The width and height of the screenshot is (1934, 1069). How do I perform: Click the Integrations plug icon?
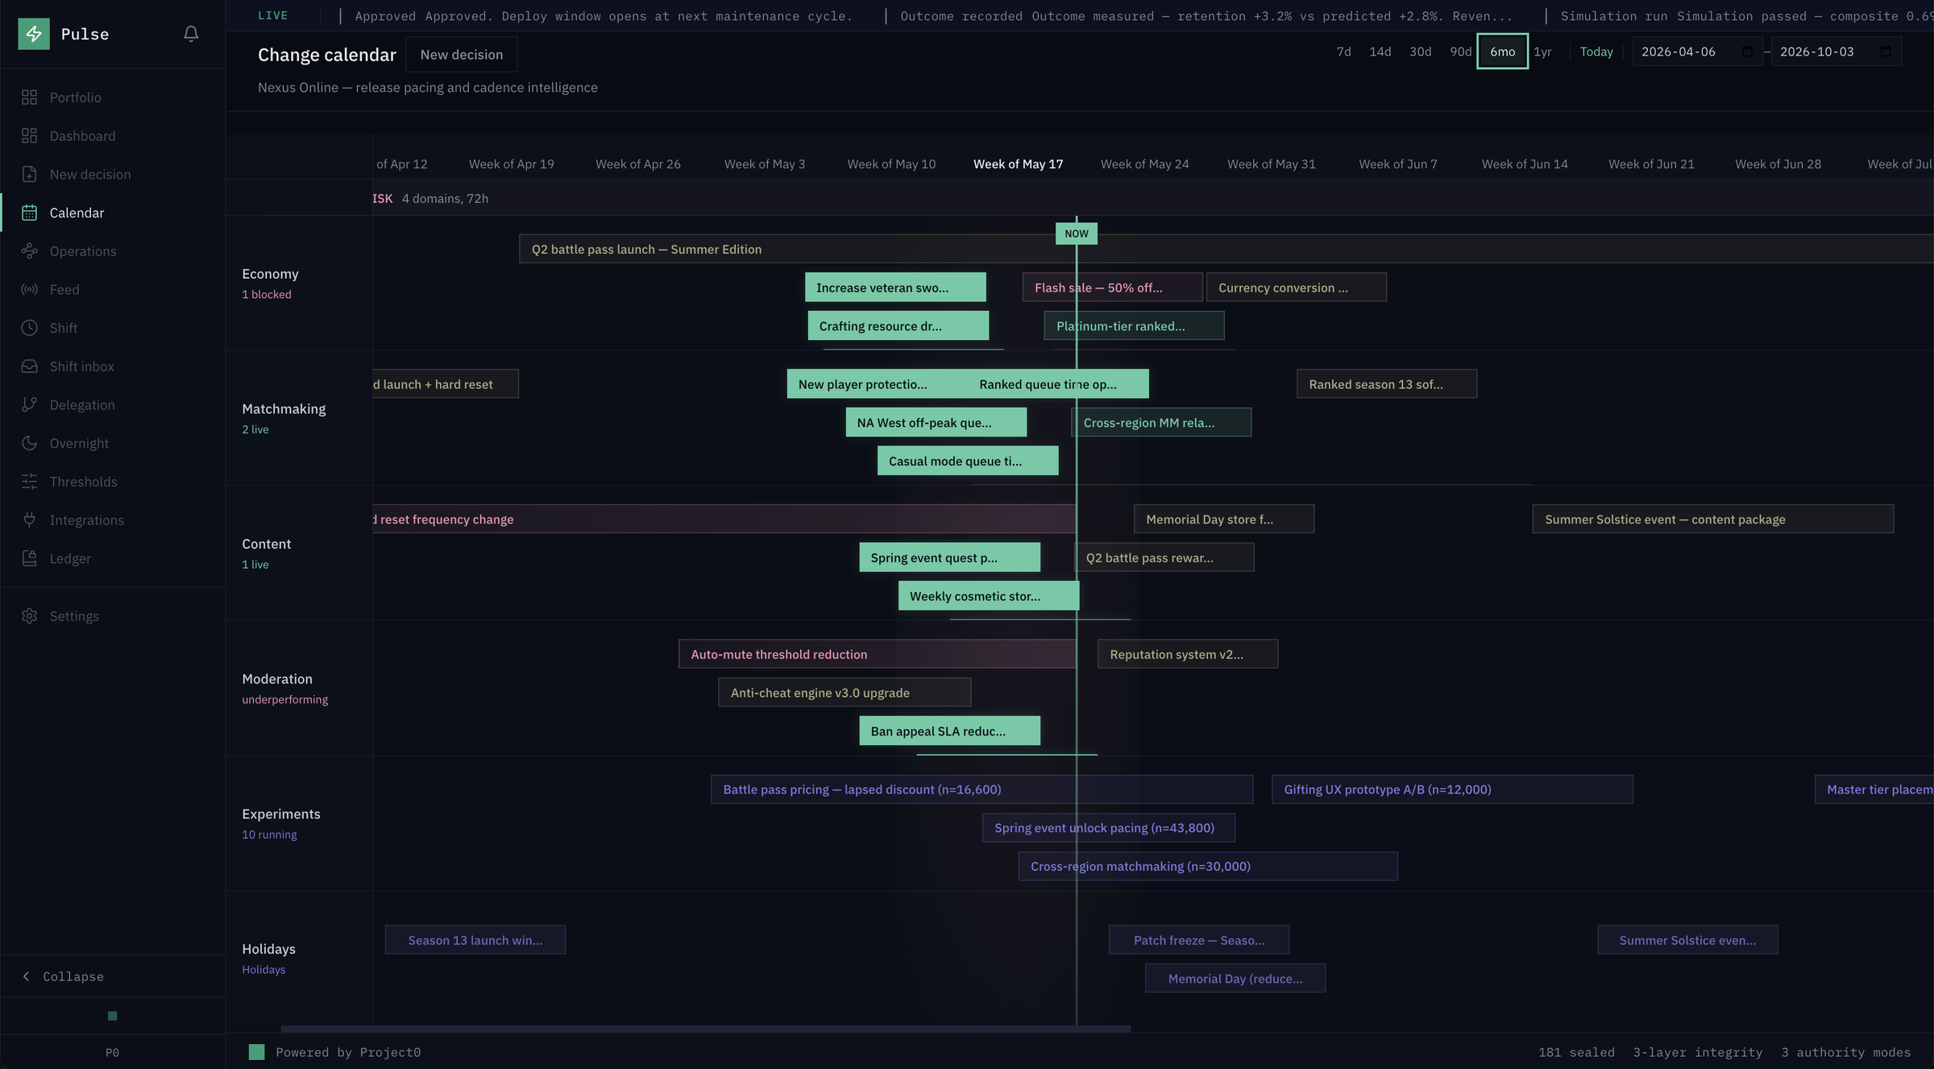30,520
